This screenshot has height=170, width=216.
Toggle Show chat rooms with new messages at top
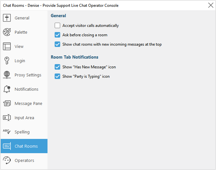click(57, 44)
